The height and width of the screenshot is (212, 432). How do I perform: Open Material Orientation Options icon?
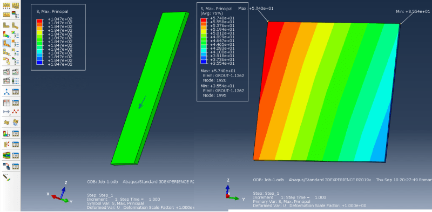point(16,52)
